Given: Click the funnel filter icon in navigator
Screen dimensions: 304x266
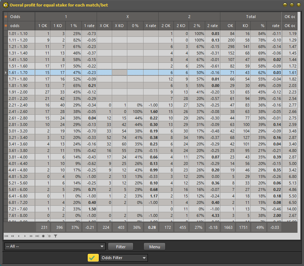Looking at the screenshot, I should click(56, 236).
